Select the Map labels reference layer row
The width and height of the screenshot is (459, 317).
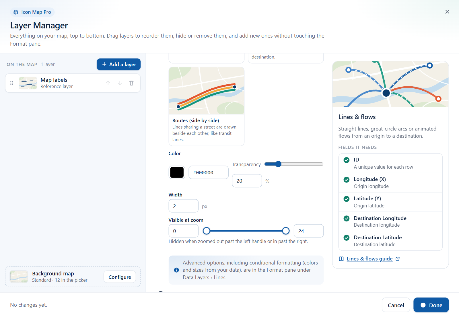pos(73,83)
